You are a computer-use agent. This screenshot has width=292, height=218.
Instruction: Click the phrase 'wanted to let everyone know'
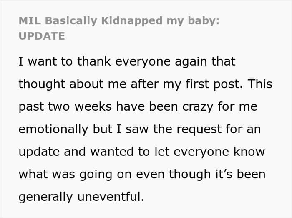coord(177,152)
